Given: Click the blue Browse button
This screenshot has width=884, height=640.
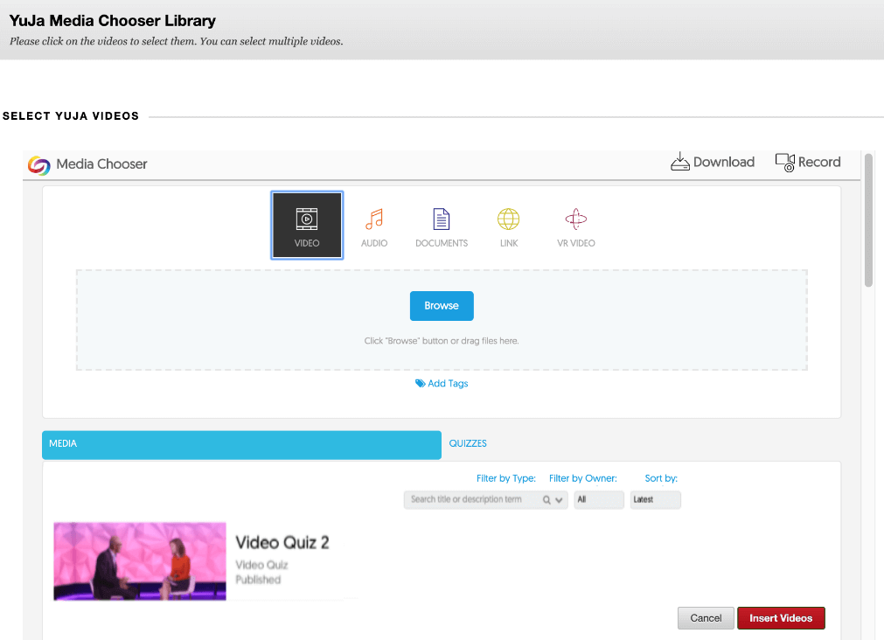Looking at the screenshot, I should (442, 306).
